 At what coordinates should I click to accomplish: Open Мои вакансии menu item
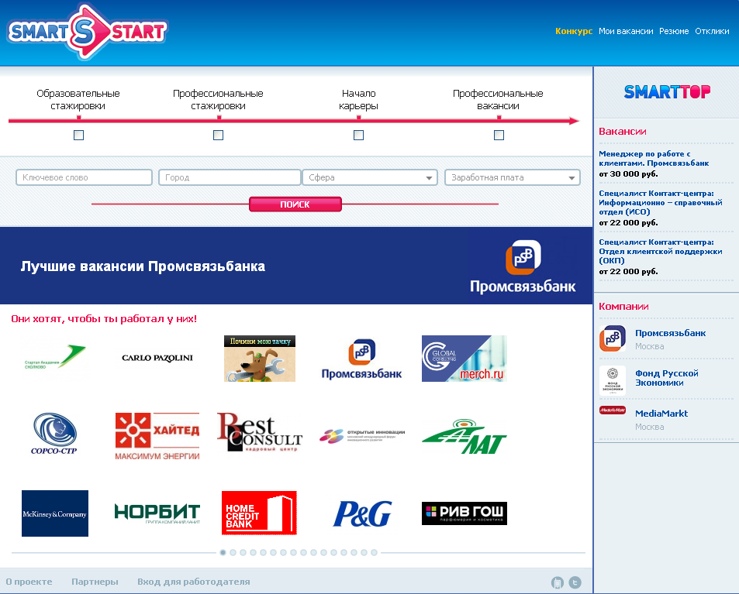626,31
